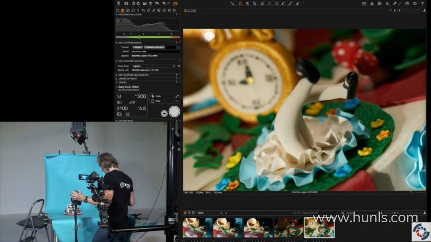Open the Local Adjustments brush tool tab
Image resolution: width=431 pixels, height=242 pixels.
pos(154,10)
